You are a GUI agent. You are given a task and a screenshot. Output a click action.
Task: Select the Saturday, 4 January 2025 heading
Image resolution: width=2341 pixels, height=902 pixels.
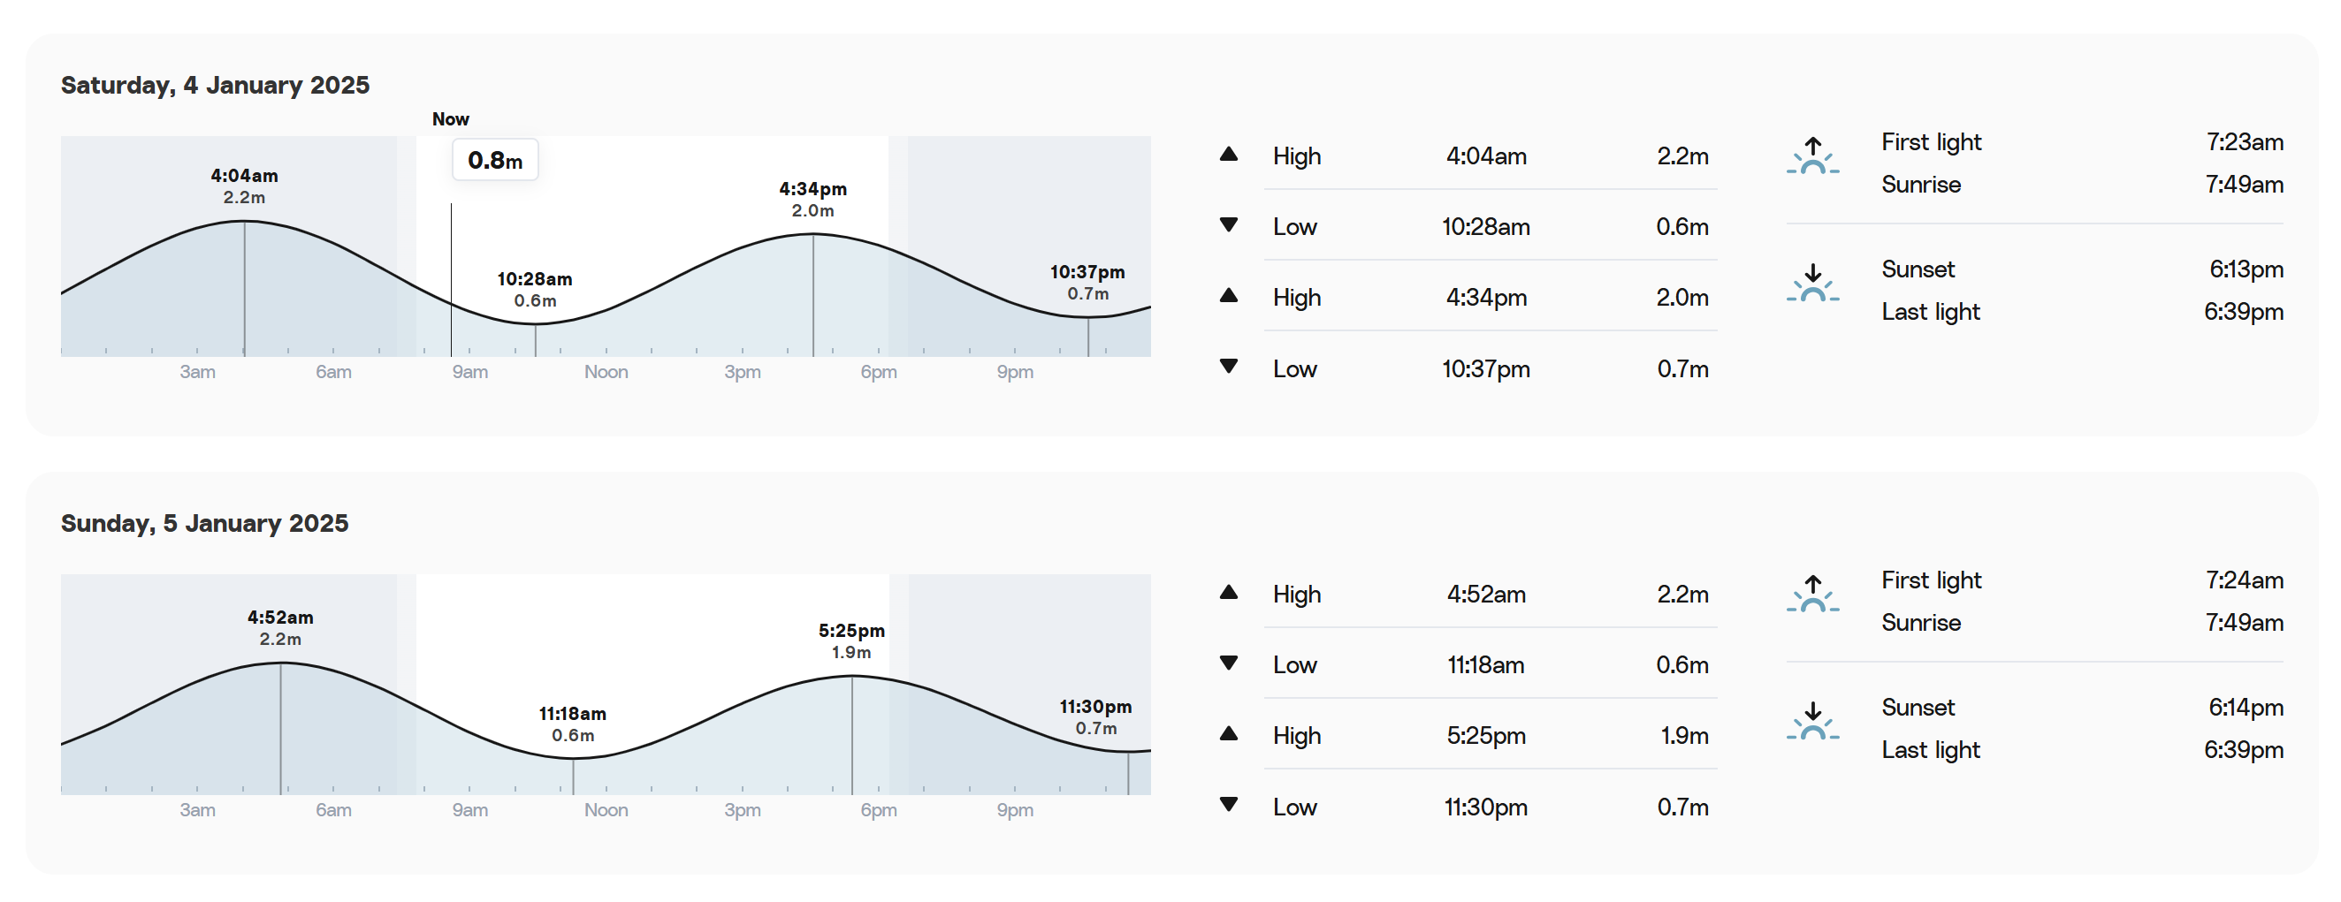coord(216,85)
